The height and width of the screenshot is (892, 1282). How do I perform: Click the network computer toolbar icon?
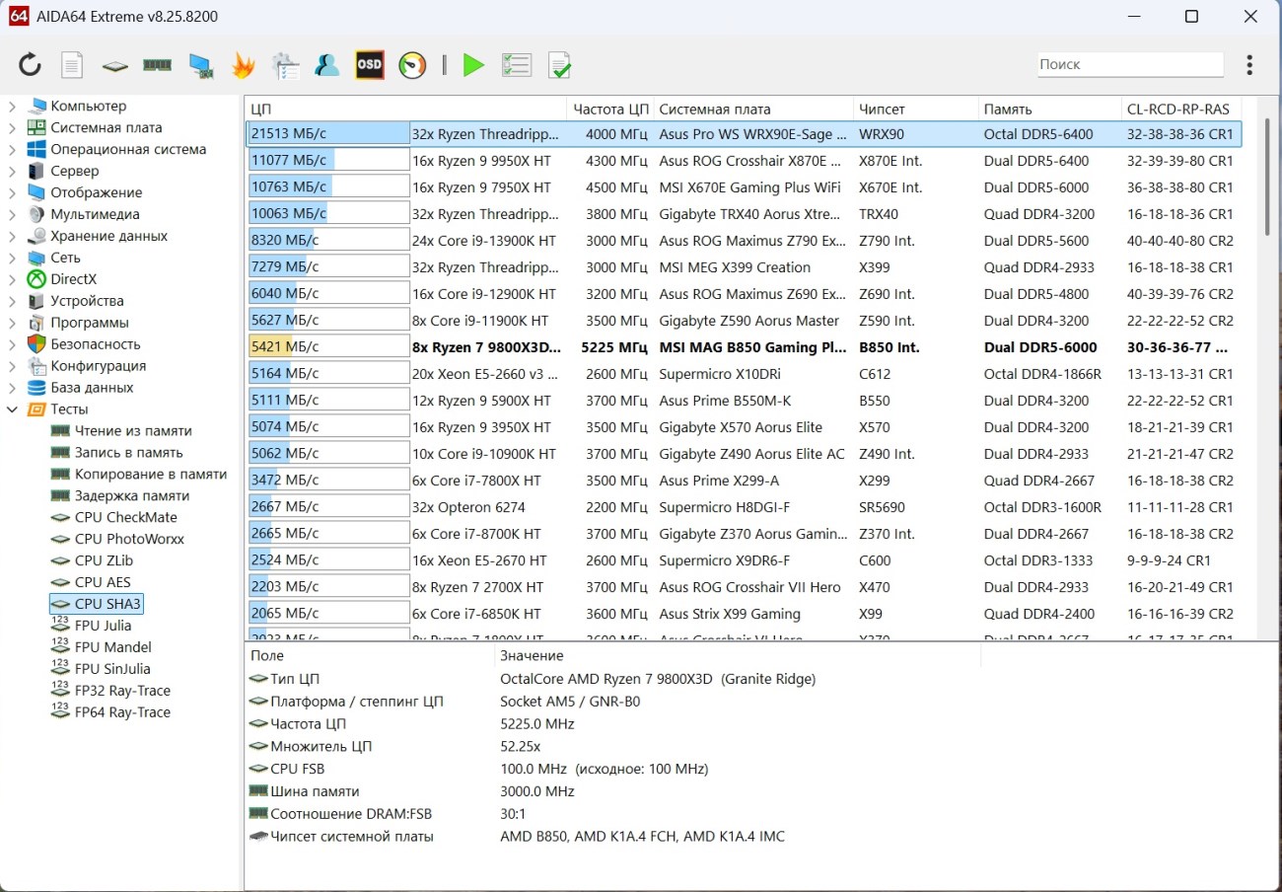[x=201, y=65]
